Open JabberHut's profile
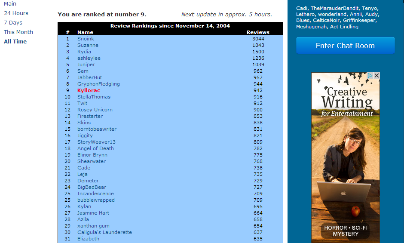Screen dimensions: 404x243 tap(90, 77)
